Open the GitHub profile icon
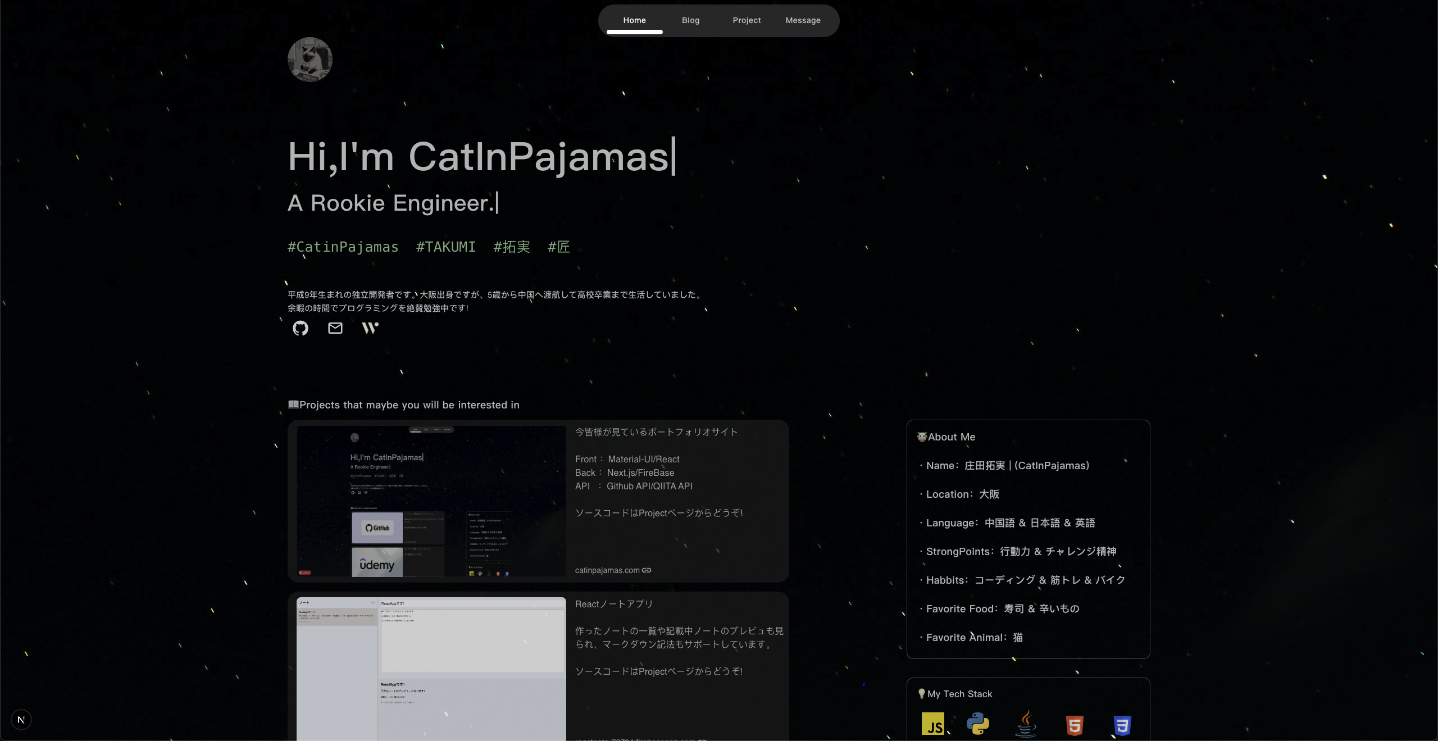This screenshot has height=741, width=1438. click(301, 328)
